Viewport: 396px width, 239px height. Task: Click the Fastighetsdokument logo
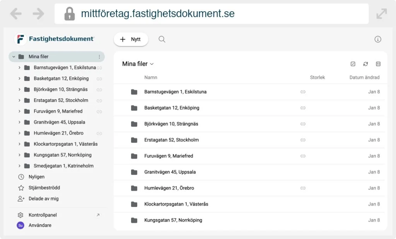(54, 39)
